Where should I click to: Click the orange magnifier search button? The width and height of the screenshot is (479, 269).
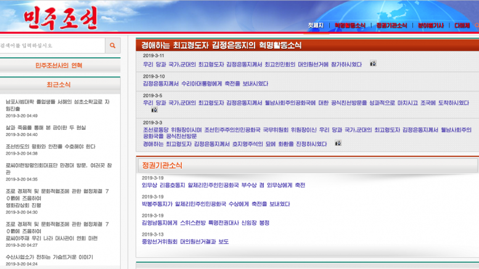[x=112, y=46]
